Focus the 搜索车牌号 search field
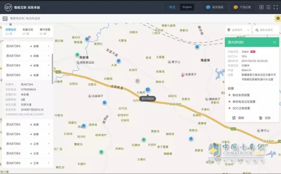This screenshot has height=174, width=281. click(x=266, y=30)
